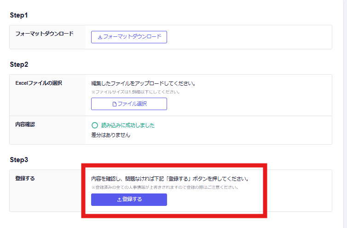Click the download icon in フォーマットダウンロード button
This screenshot has width=347, height=228.
click(x=100, y=37)
